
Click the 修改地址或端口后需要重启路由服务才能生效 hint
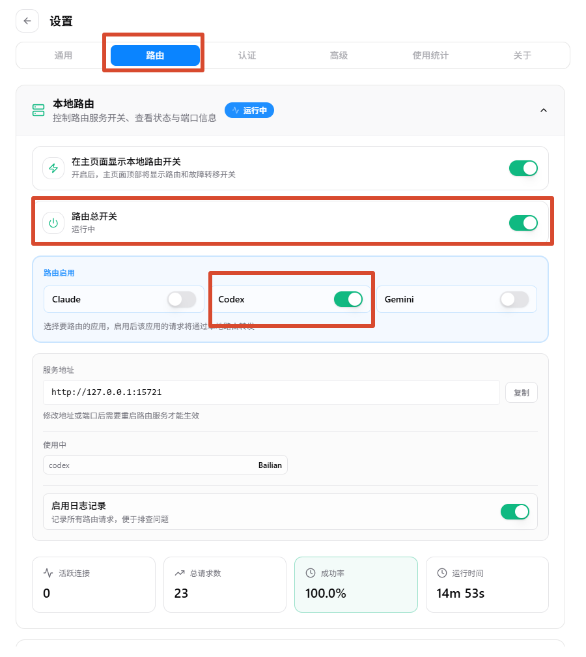coord(121,416)
